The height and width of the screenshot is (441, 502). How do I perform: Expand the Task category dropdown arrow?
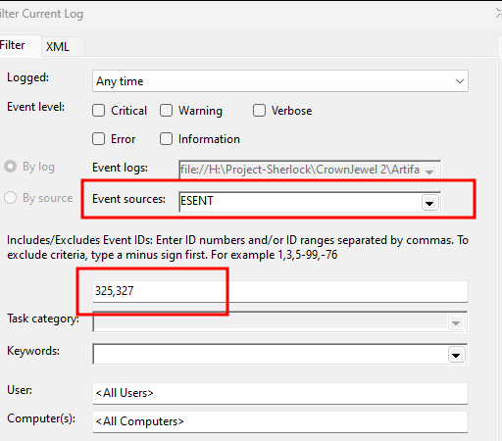[x=456, y=322]
